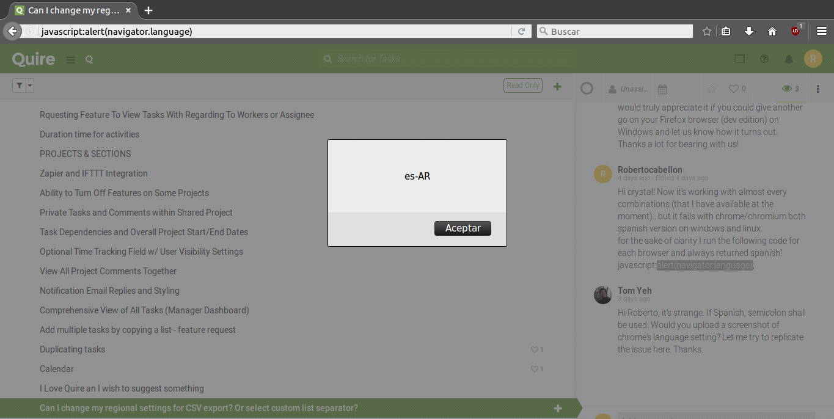The width and height of the screenshot is (834, 419).
Task: Open the bookmarks list icon
Action: pyautogui.click(x=726, y=31)
